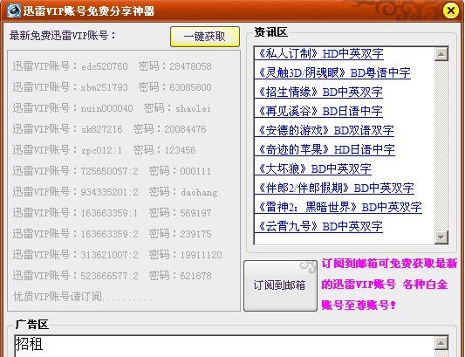Click the 优质VIP账号请订阅 line

[x=83, y=297]
